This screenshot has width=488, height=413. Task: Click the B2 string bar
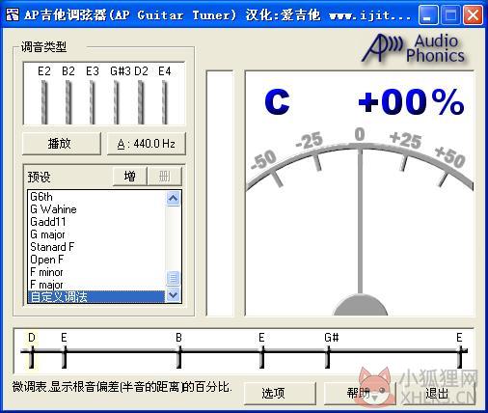coord(68,102)
